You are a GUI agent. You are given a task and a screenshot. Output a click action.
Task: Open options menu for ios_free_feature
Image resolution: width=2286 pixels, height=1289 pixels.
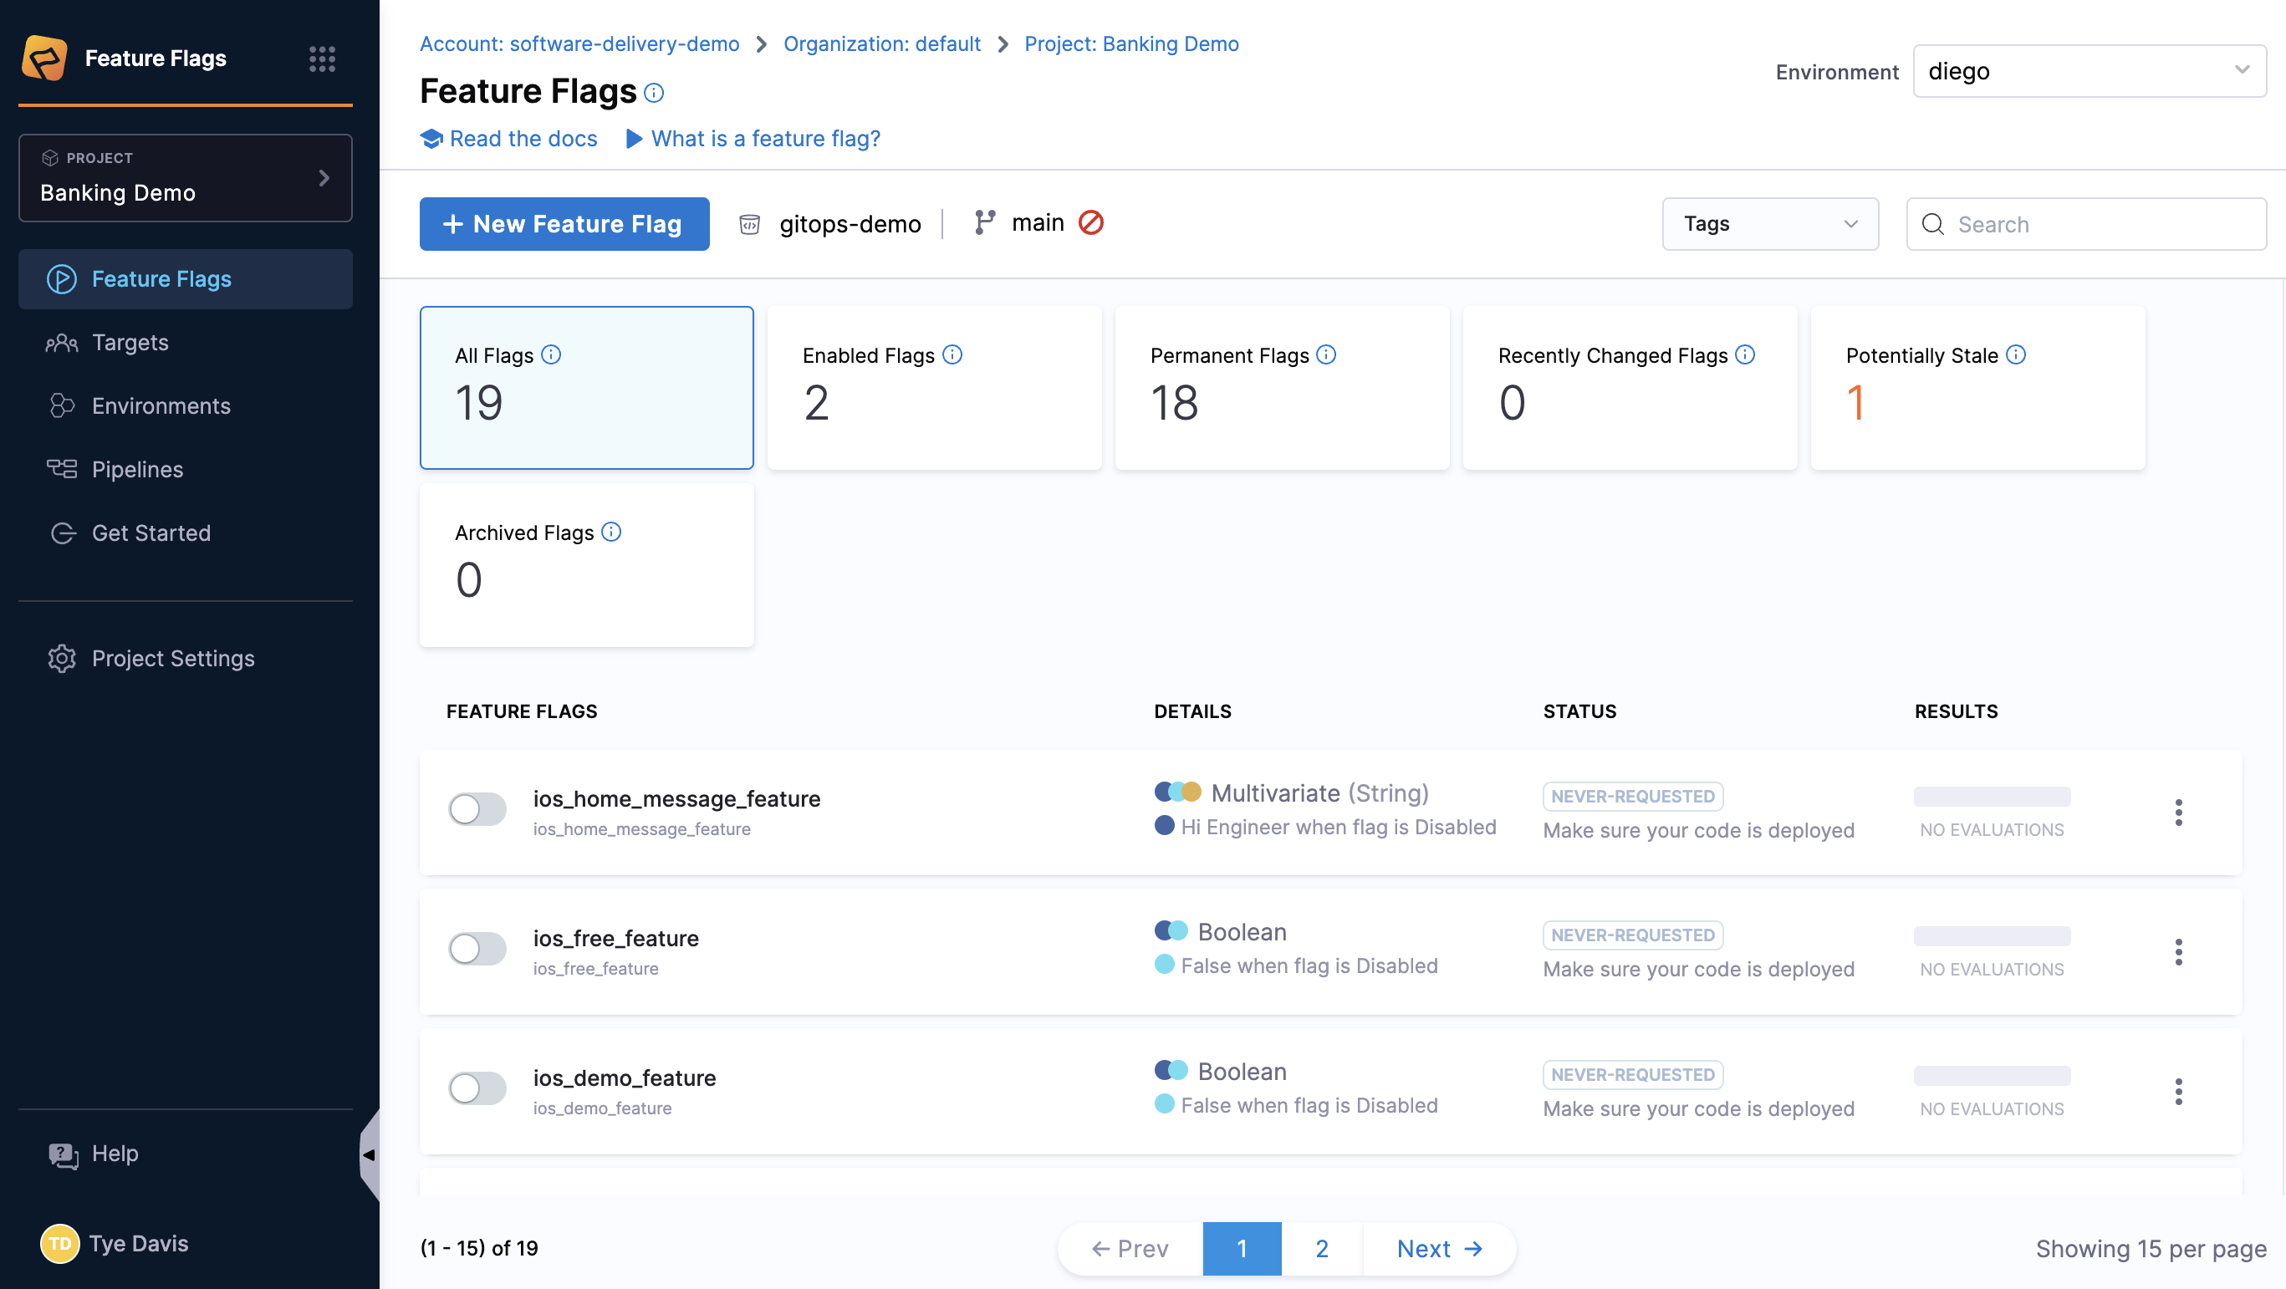[2179, 952]
